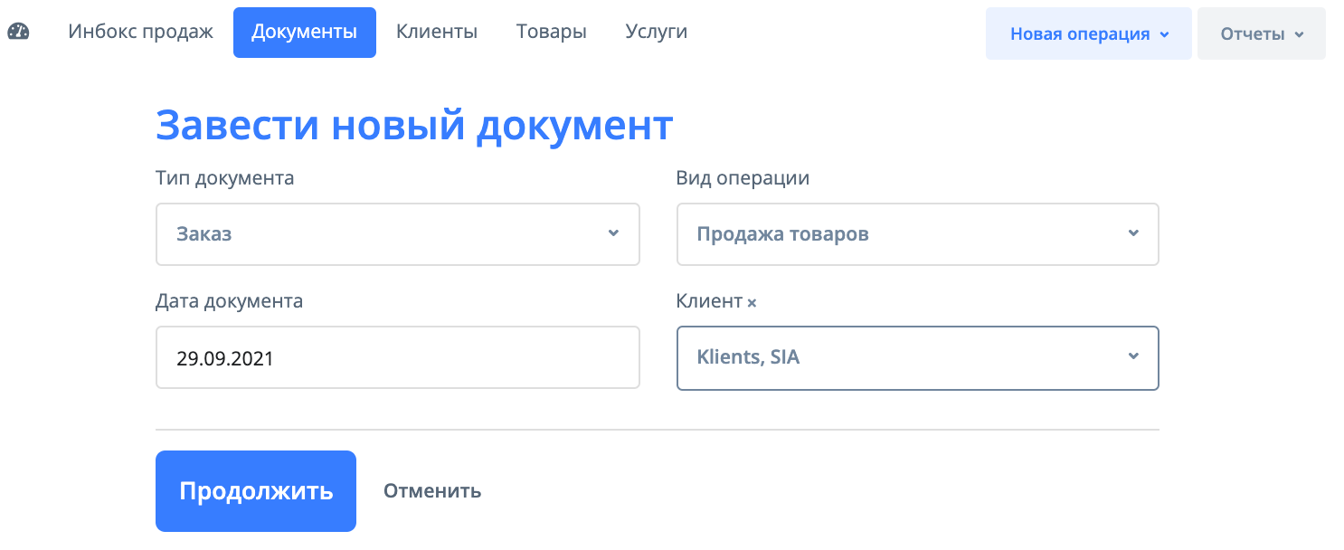1344x550 pixels.
Task: Switch to the Инбокс продаж tab
Action: tap(139, 31)
